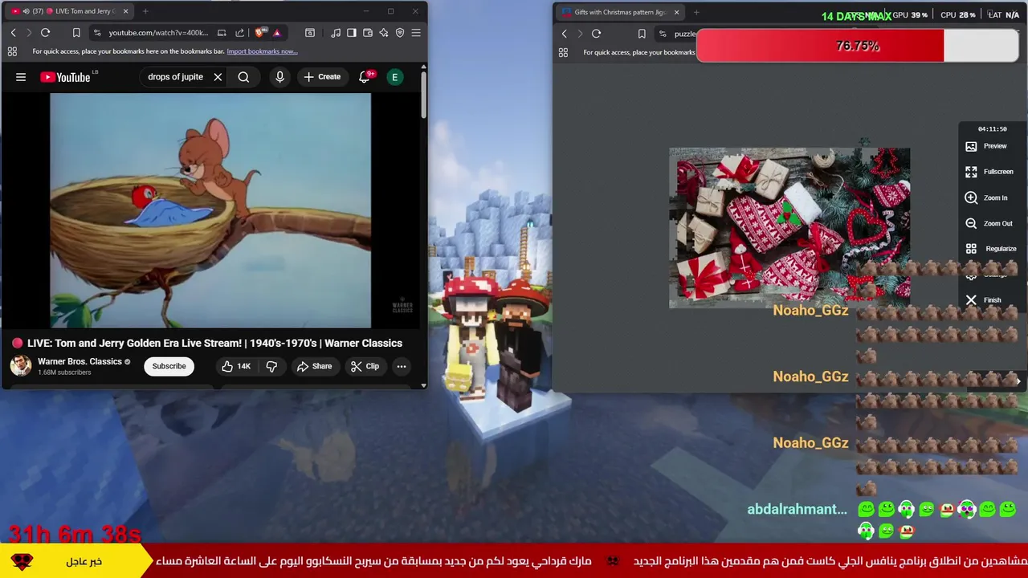Go to YouTube home via logo

pos(65,77)
